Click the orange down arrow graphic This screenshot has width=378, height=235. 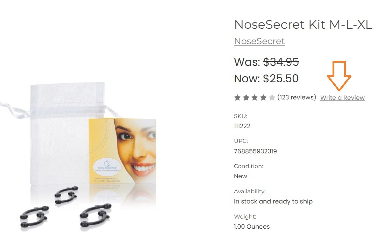(339, 76)
